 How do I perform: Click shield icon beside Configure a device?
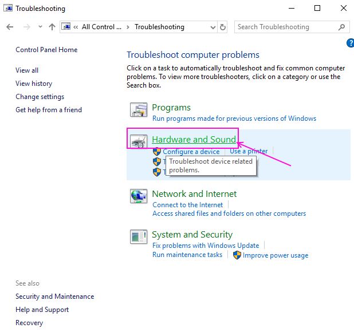tap(157, 152)
